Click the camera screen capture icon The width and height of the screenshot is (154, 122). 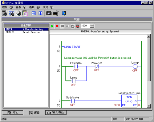click(49, 13)
